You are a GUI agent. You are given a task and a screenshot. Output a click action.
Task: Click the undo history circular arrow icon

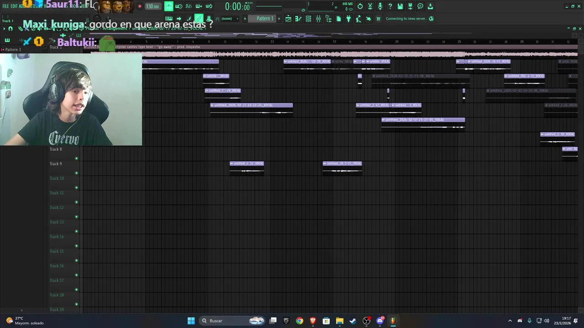(x=360, y=6)
